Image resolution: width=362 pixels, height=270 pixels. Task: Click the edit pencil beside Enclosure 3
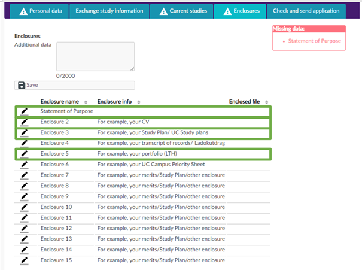pos(24,132)
